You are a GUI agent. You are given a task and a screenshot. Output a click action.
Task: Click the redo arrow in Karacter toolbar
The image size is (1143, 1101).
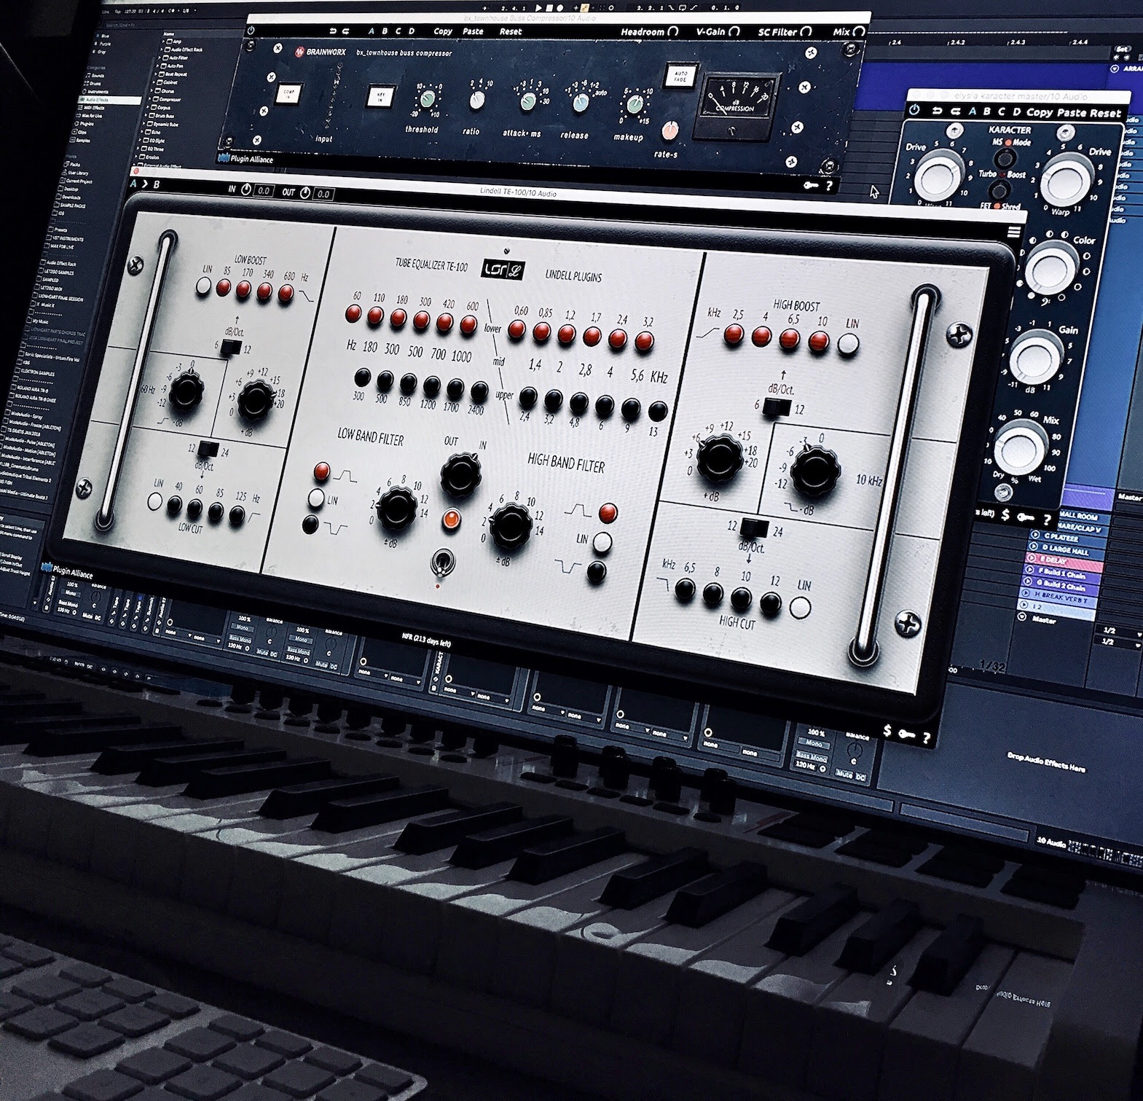click(954, 111)
